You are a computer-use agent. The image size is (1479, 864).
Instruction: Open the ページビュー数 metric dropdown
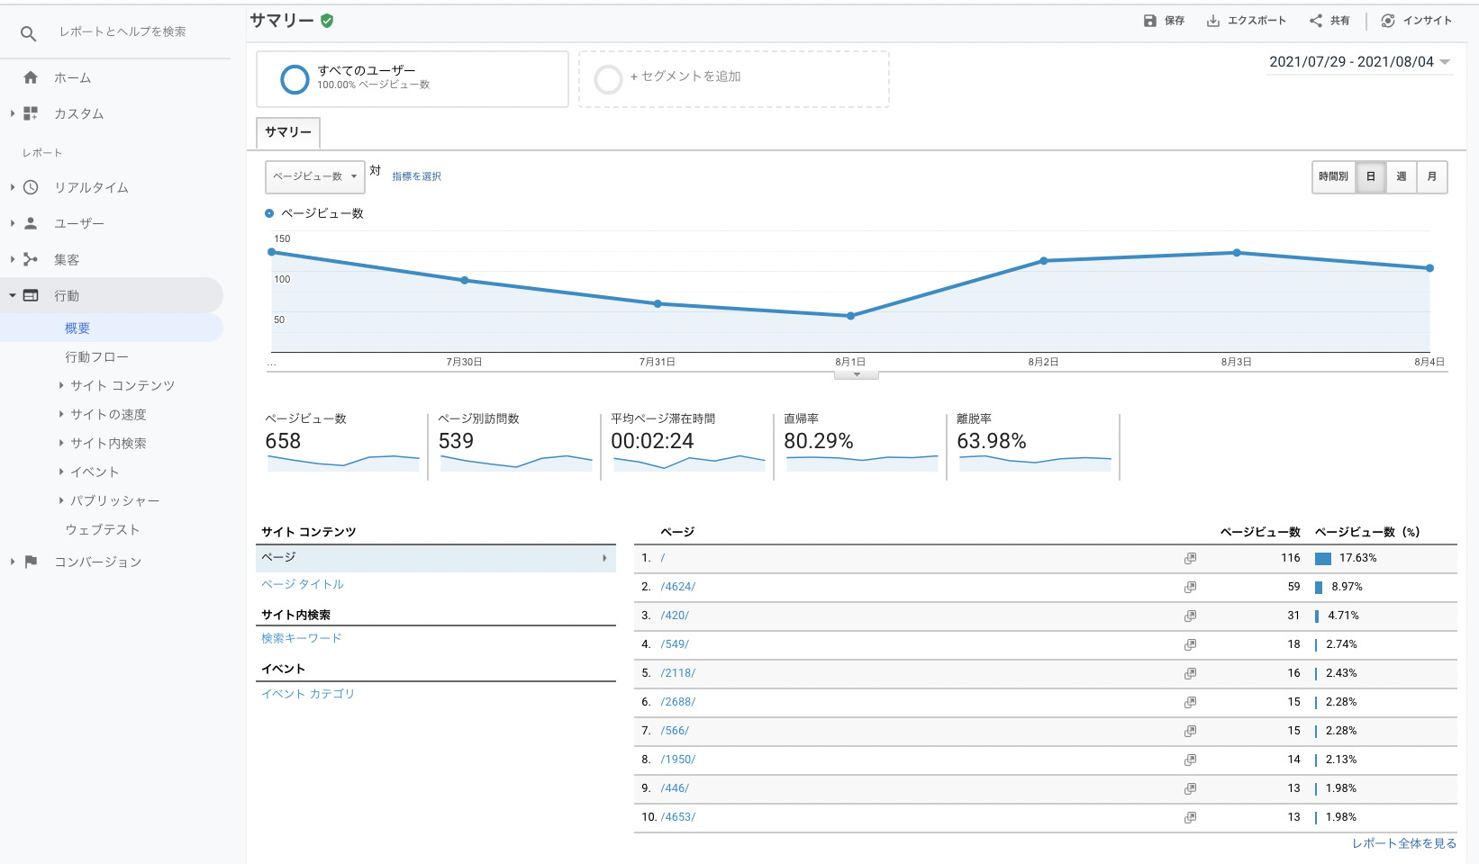tap(314, 176)
